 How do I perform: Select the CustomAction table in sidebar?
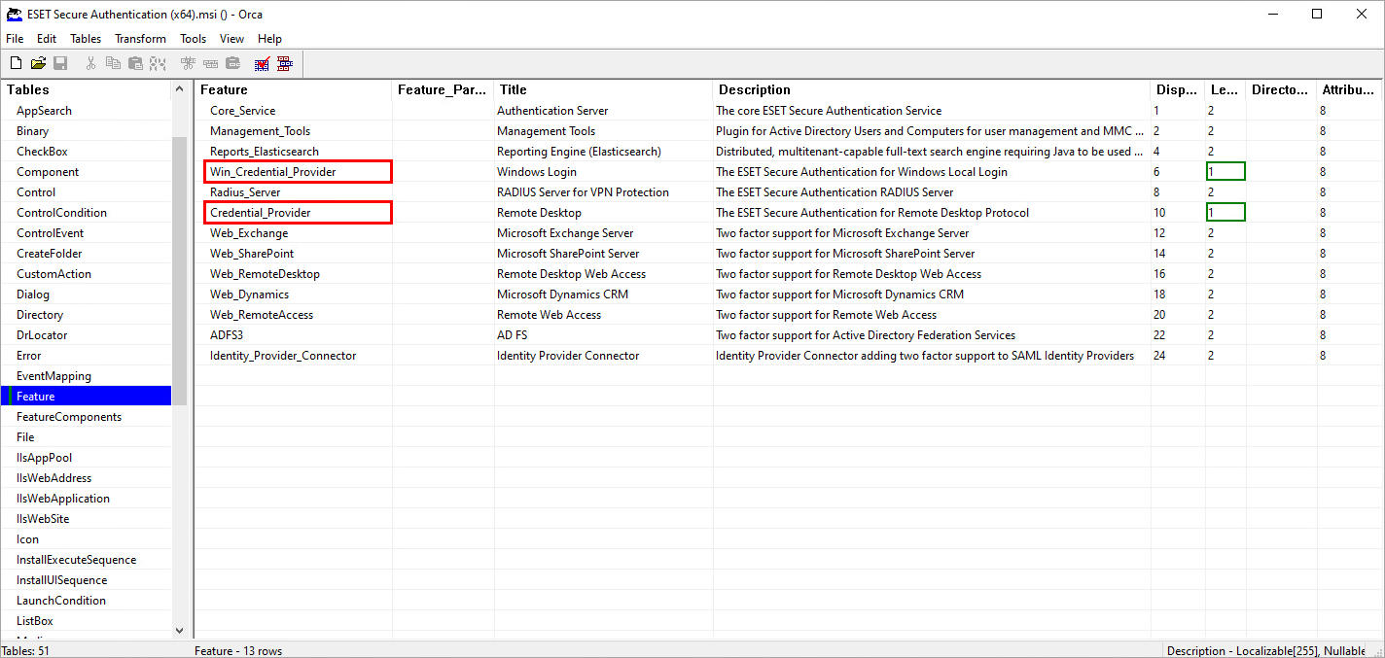tap(53, 273)
